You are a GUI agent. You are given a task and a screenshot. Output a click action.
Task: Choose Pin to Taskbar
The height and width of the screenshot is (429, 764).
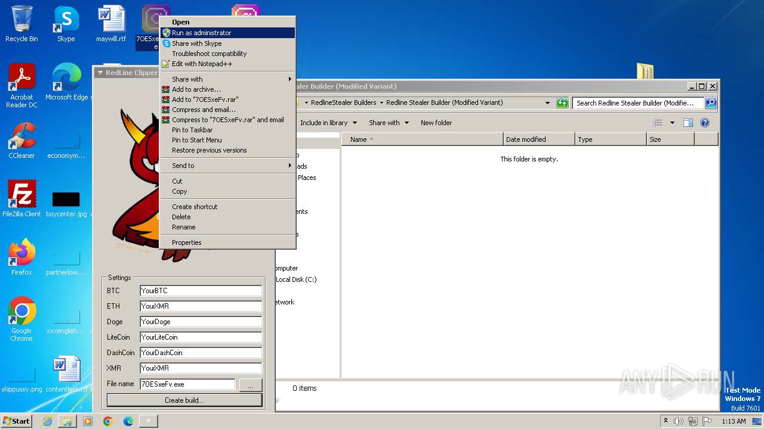[227, 130]
